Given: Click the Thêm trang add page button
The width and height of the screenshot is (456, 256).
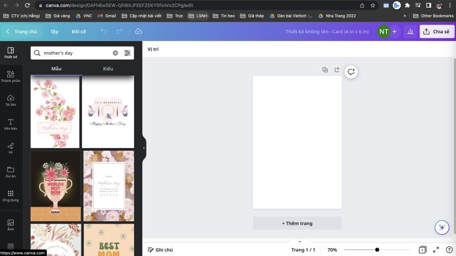Looking at the screenshot, I should point(297,224).
